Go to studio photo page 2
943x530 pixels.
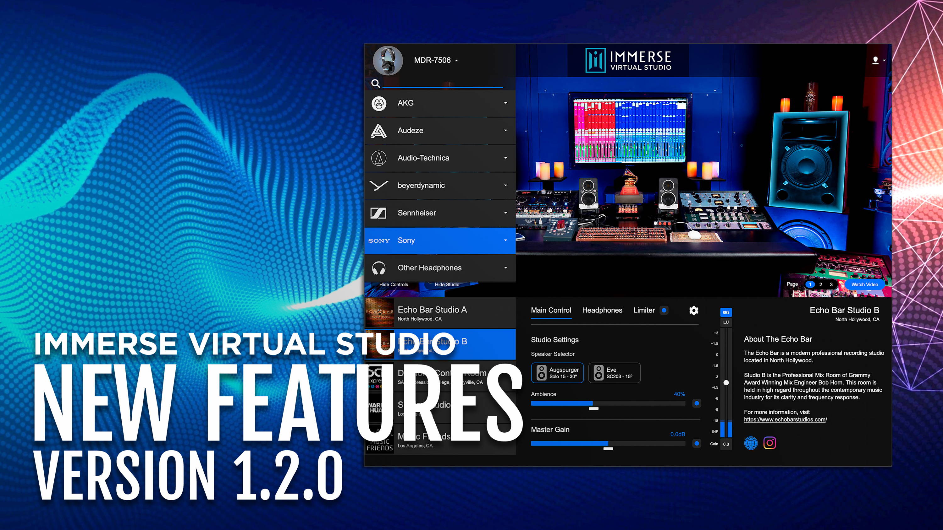[x=821, y=284]
